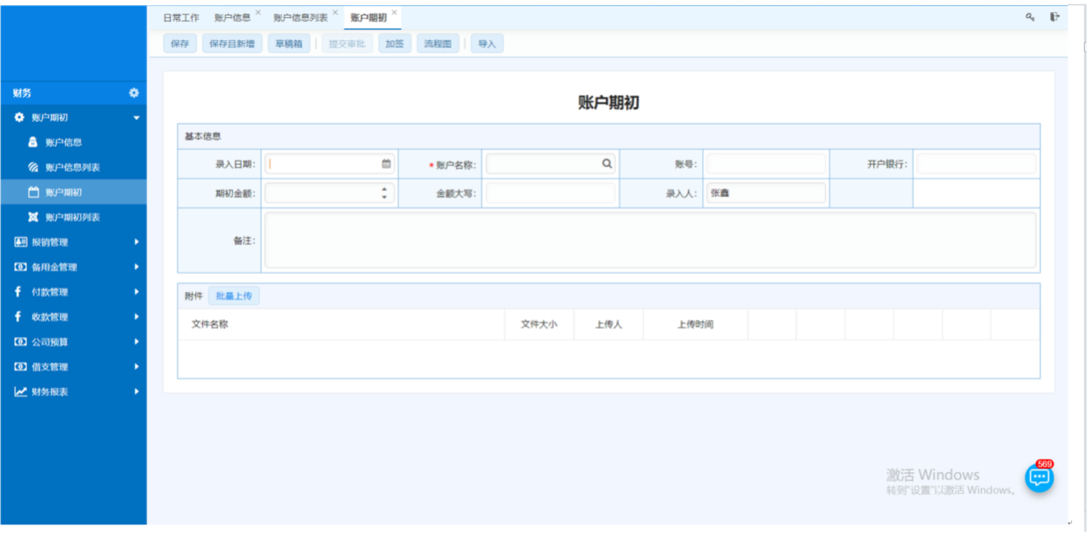Close the 账户信息列表 tab
This screenshot has height=534, width=1090.
point(336,12)
